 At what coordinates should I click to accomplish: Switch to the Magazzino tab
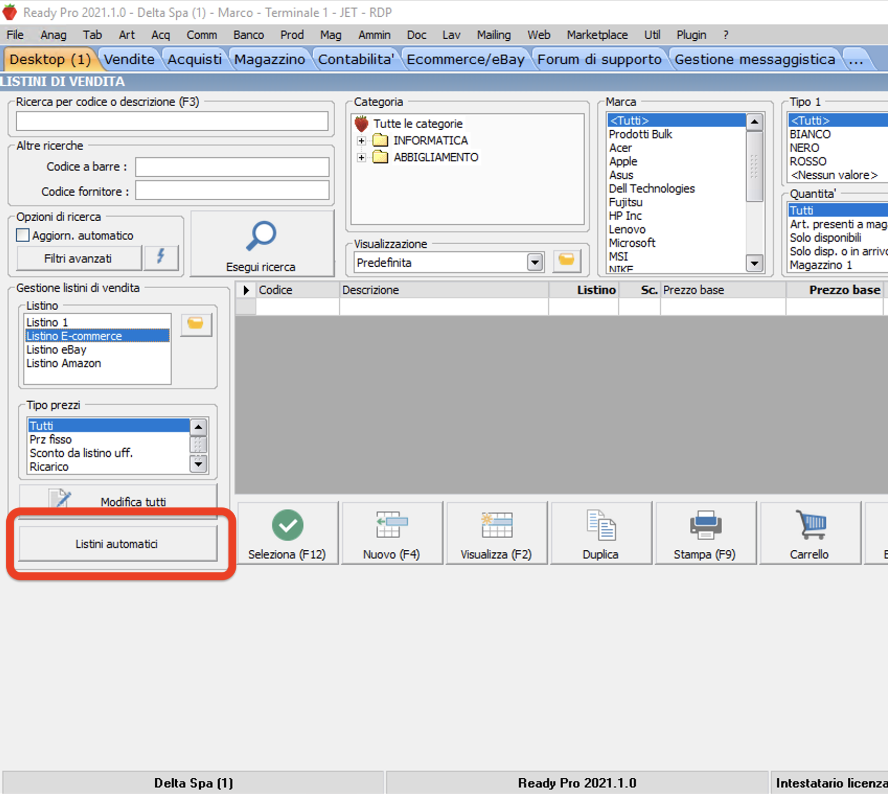(269, 60)
